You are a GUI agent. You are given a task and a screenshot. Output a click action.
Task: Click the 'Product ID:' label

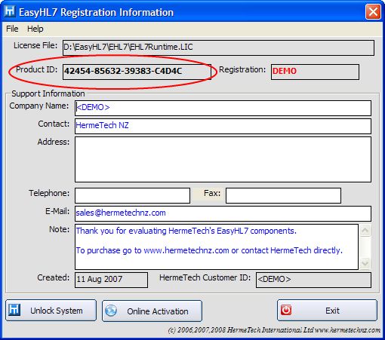[37, 69]
